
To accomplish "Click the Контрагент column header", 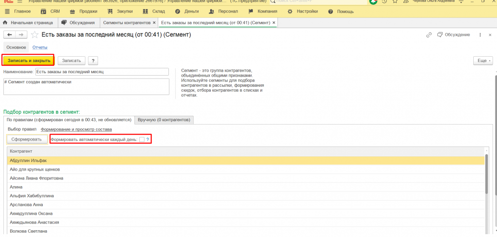I will point(246,151).
